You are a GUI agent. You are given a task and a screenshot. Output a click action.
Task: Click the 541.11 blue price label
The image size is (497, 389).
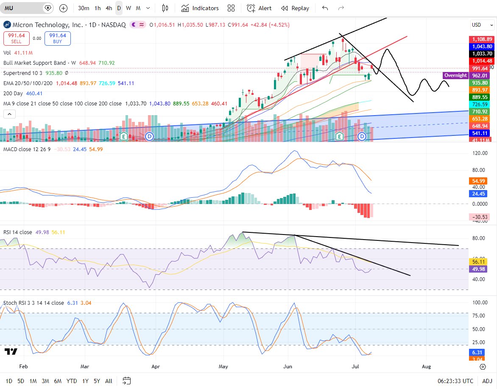tap(480, 133)
